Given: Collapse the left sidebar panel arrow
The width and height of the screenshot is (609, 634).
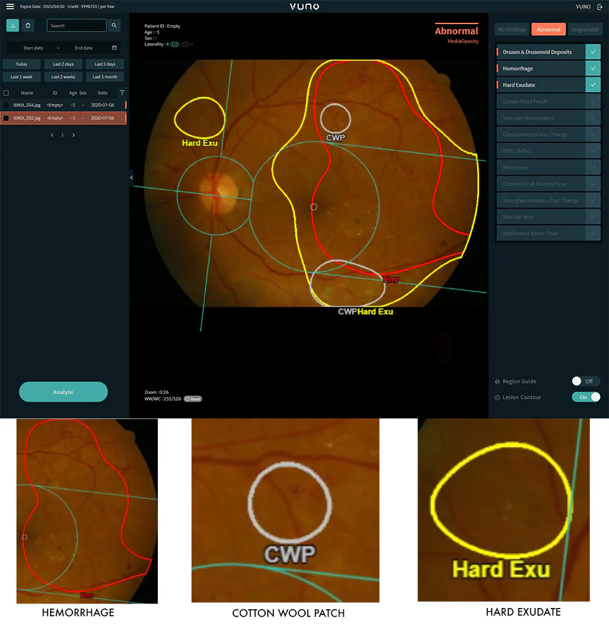Looking at the screenshot, I should click(x=131, y=178).
